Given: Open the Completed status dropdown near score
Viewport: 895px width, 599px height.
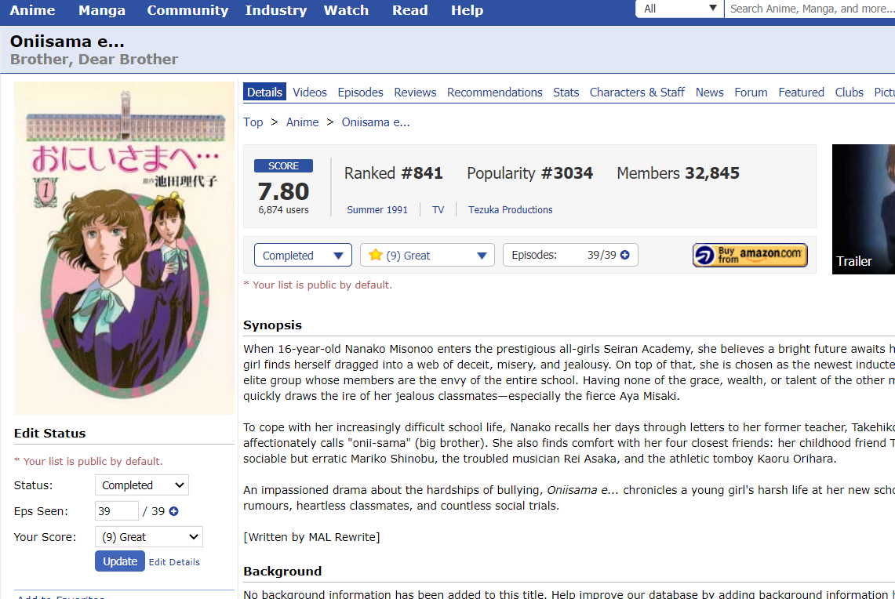Looking at the screenshot, I should (x=303, y=256).
